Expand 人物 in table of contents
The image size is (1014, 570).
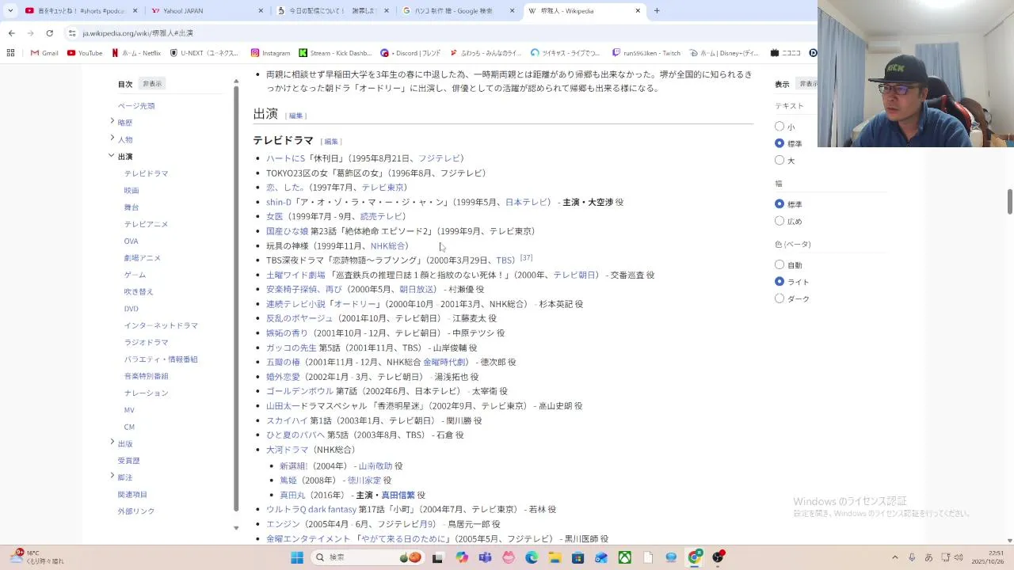(x=112, y=138)
